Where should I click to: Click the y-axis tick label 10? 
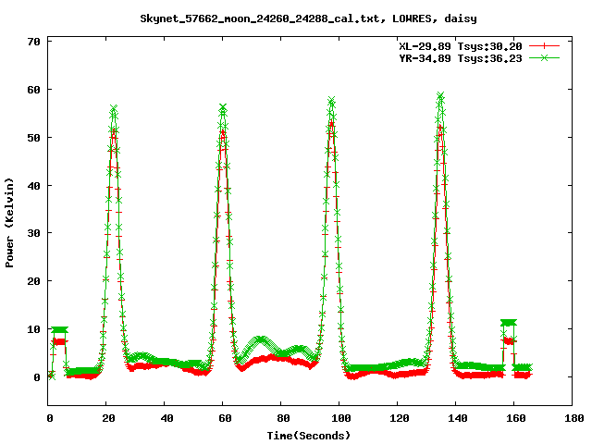(x=33, y=329)
